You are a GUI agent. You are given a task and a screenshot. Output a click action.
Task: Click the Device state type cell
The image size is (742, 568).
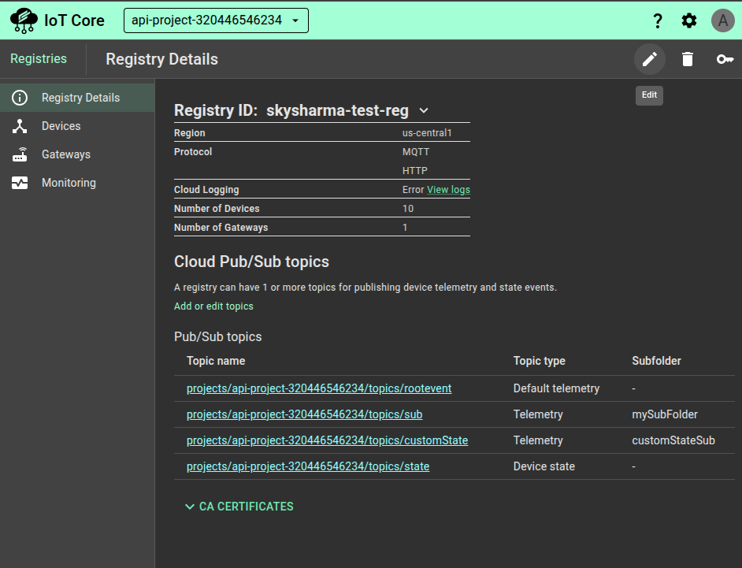[544, 466]
